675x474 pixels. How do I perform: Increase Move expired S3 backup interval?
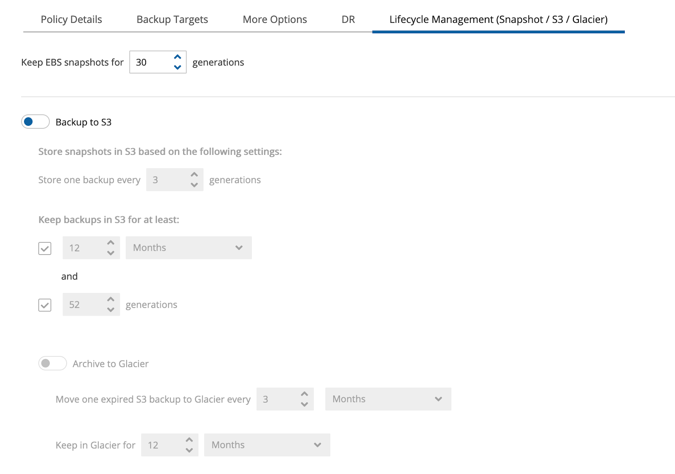[x=304, y=394]
